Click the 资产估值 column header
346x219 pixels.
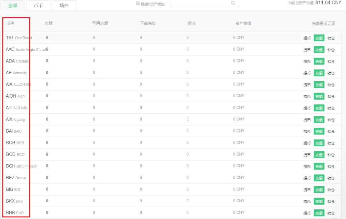243,23
